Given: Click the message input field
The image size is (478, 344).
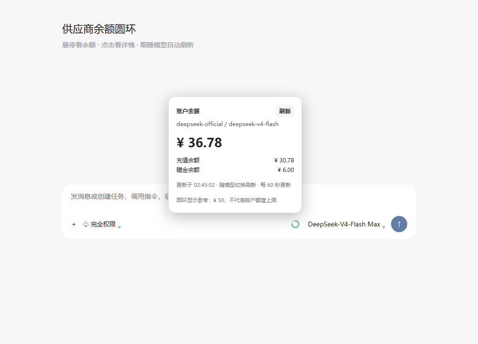Looking at the screenshot, I should click(119, 196).
